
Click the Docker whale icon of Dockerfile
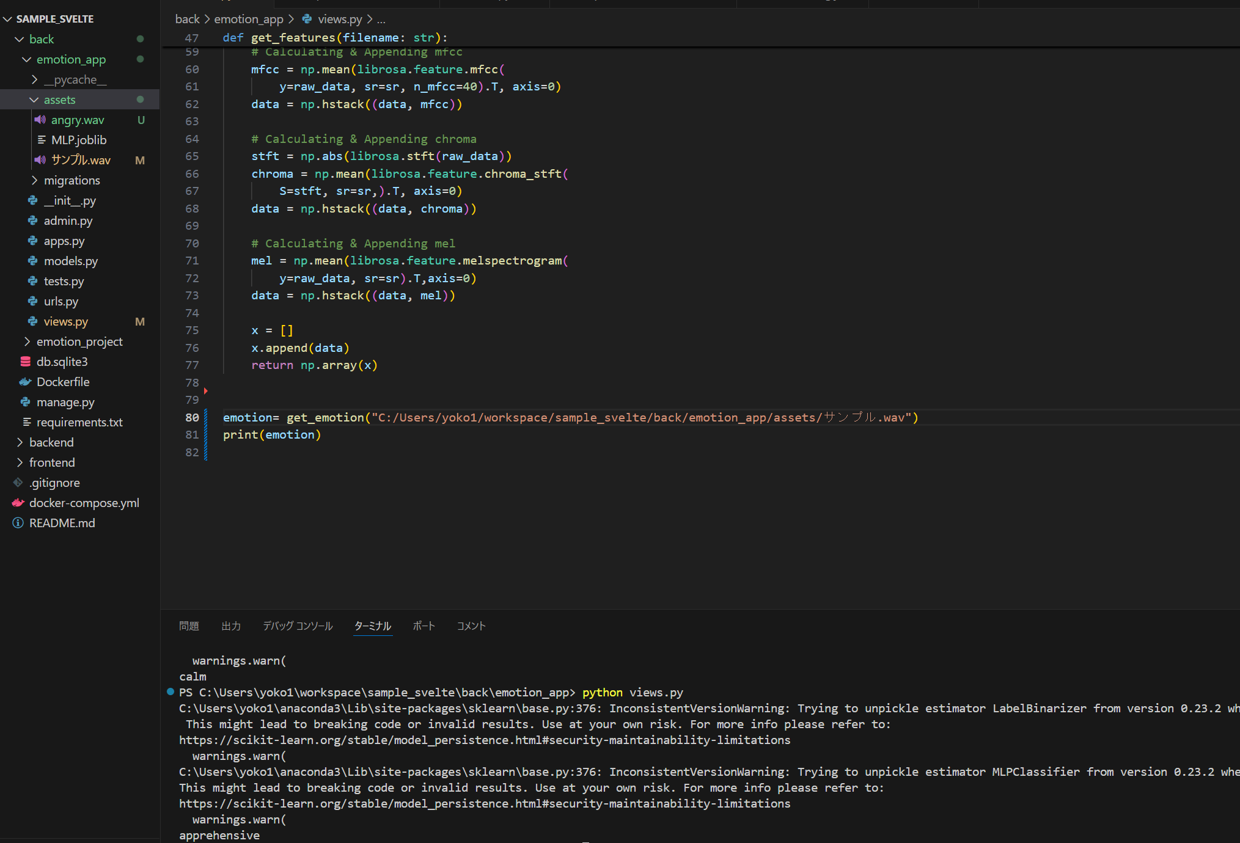click(26, 382)
